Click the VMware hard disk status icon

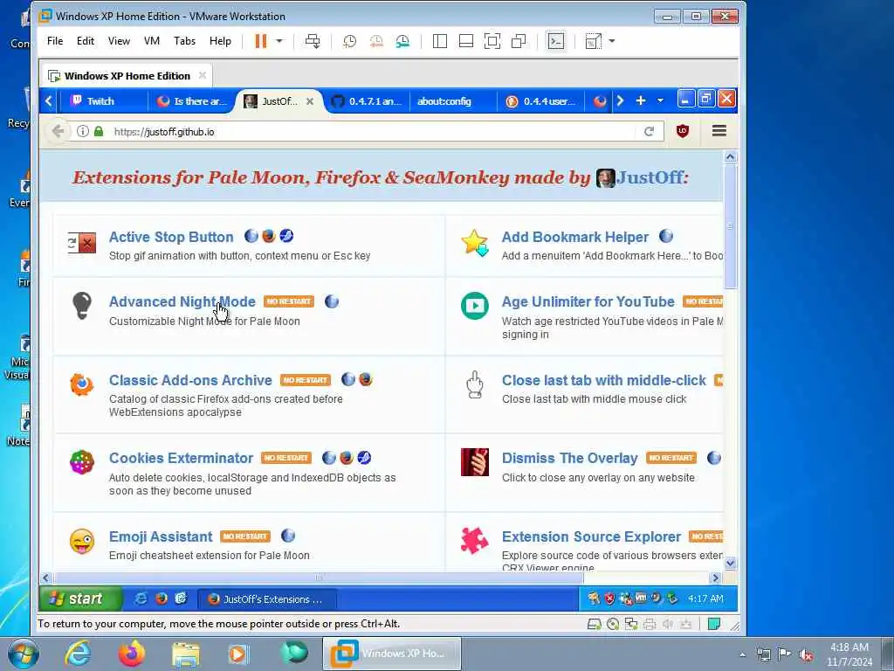(594, 624)
